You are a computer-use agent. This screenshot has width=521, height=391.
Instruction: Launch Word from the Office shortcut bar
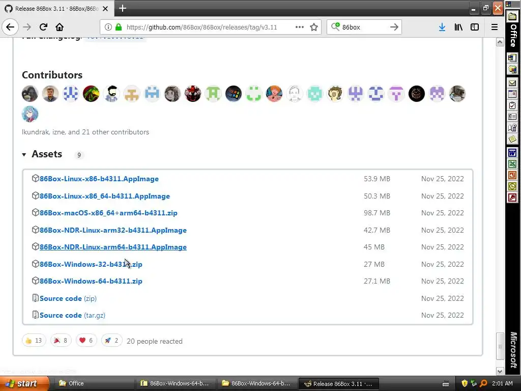512,153
